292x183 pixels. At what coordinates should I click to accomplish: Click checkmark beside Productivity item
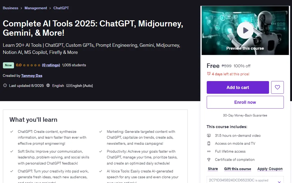point(101,151)
